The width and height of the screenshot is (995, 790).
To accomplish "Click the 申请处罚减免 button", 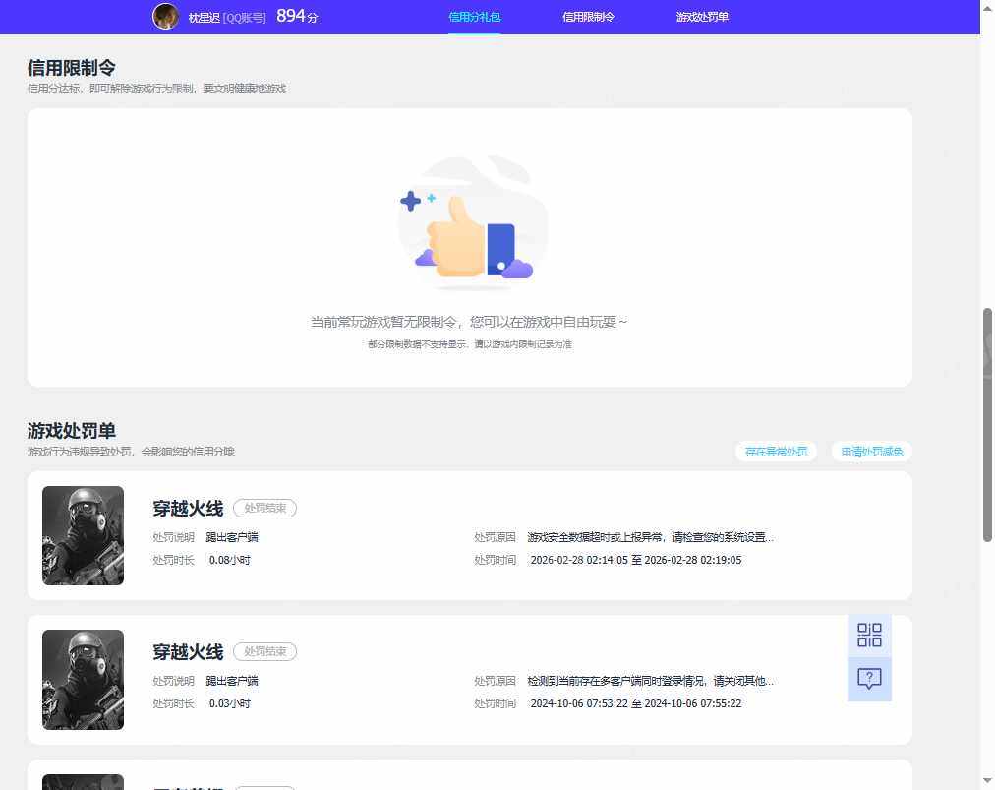I will [872, 452].
